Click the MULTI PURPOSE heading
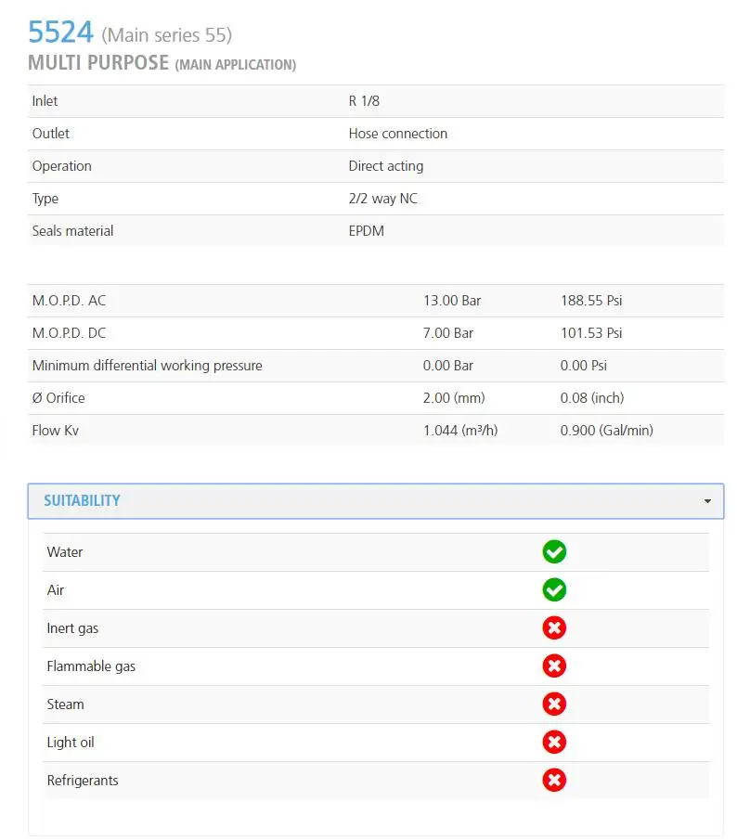This screenshot has height=840, width=737. click(98, 63)
